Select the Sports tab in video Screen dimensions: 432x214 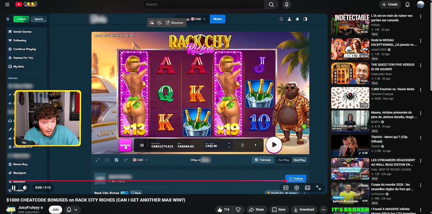(x=39, y=19)
